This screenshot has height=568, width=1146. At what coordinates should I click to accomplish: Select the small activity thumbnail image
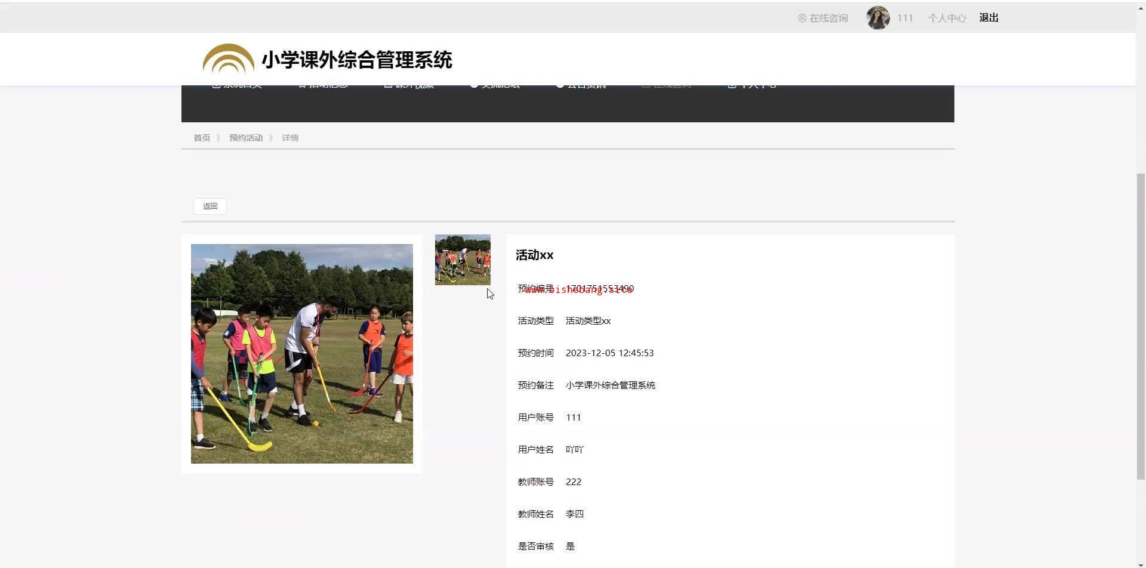point(463,260)
